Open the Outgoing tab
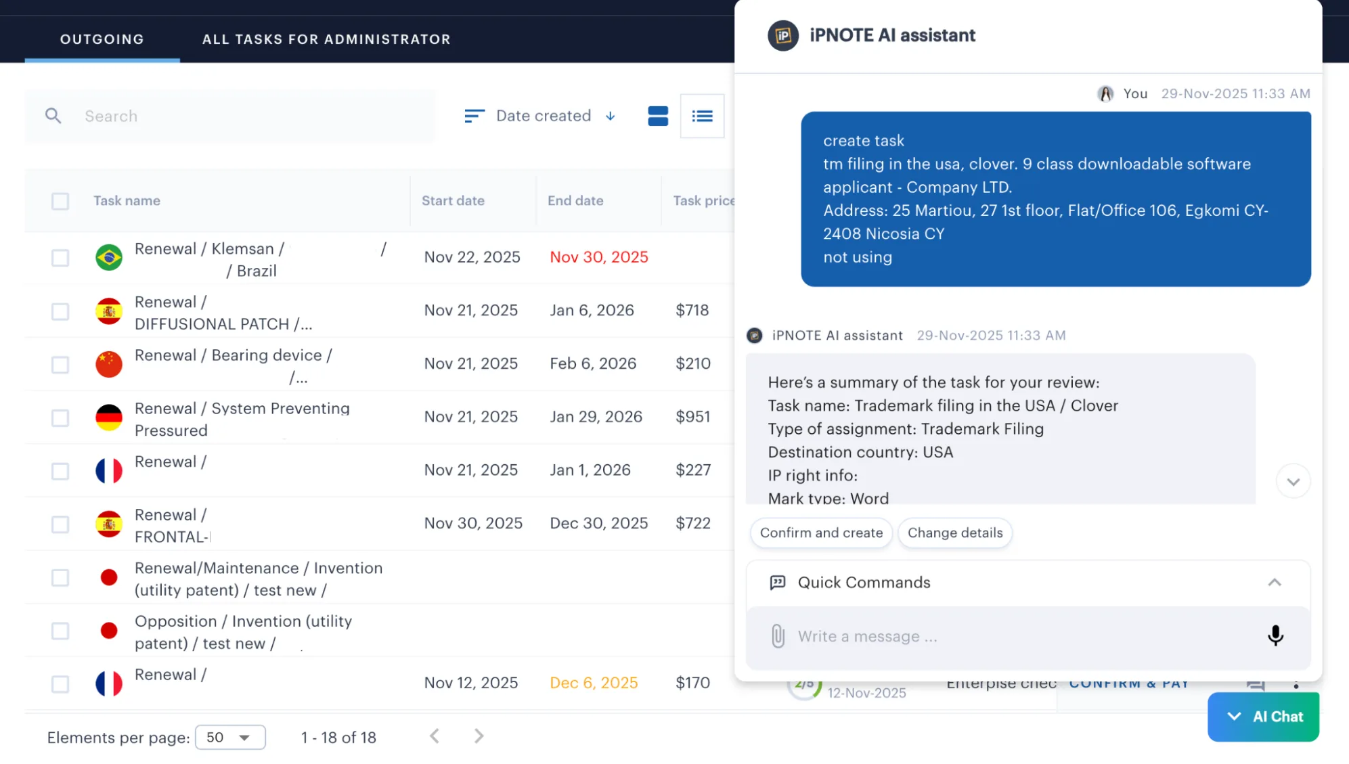1349x764 pixels. pos(102,39)
